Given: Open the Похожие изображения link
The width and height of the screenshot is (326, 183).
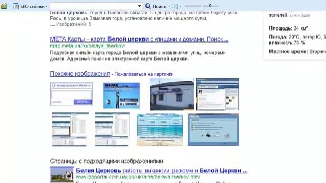Looking at the screenshot, I should click(80, 74).
